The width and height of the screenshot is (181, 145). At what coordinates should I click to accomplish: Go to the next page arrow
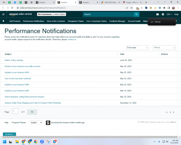tap(174, 112)
